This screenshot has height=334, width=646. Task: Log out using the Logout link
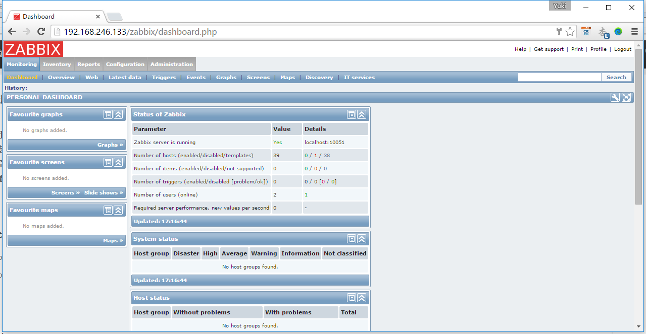click(623, 49)
